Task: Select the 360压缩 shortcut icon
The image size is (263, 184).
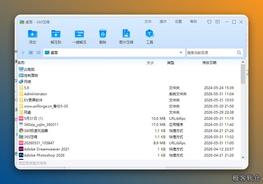Action: coord(21,137)
